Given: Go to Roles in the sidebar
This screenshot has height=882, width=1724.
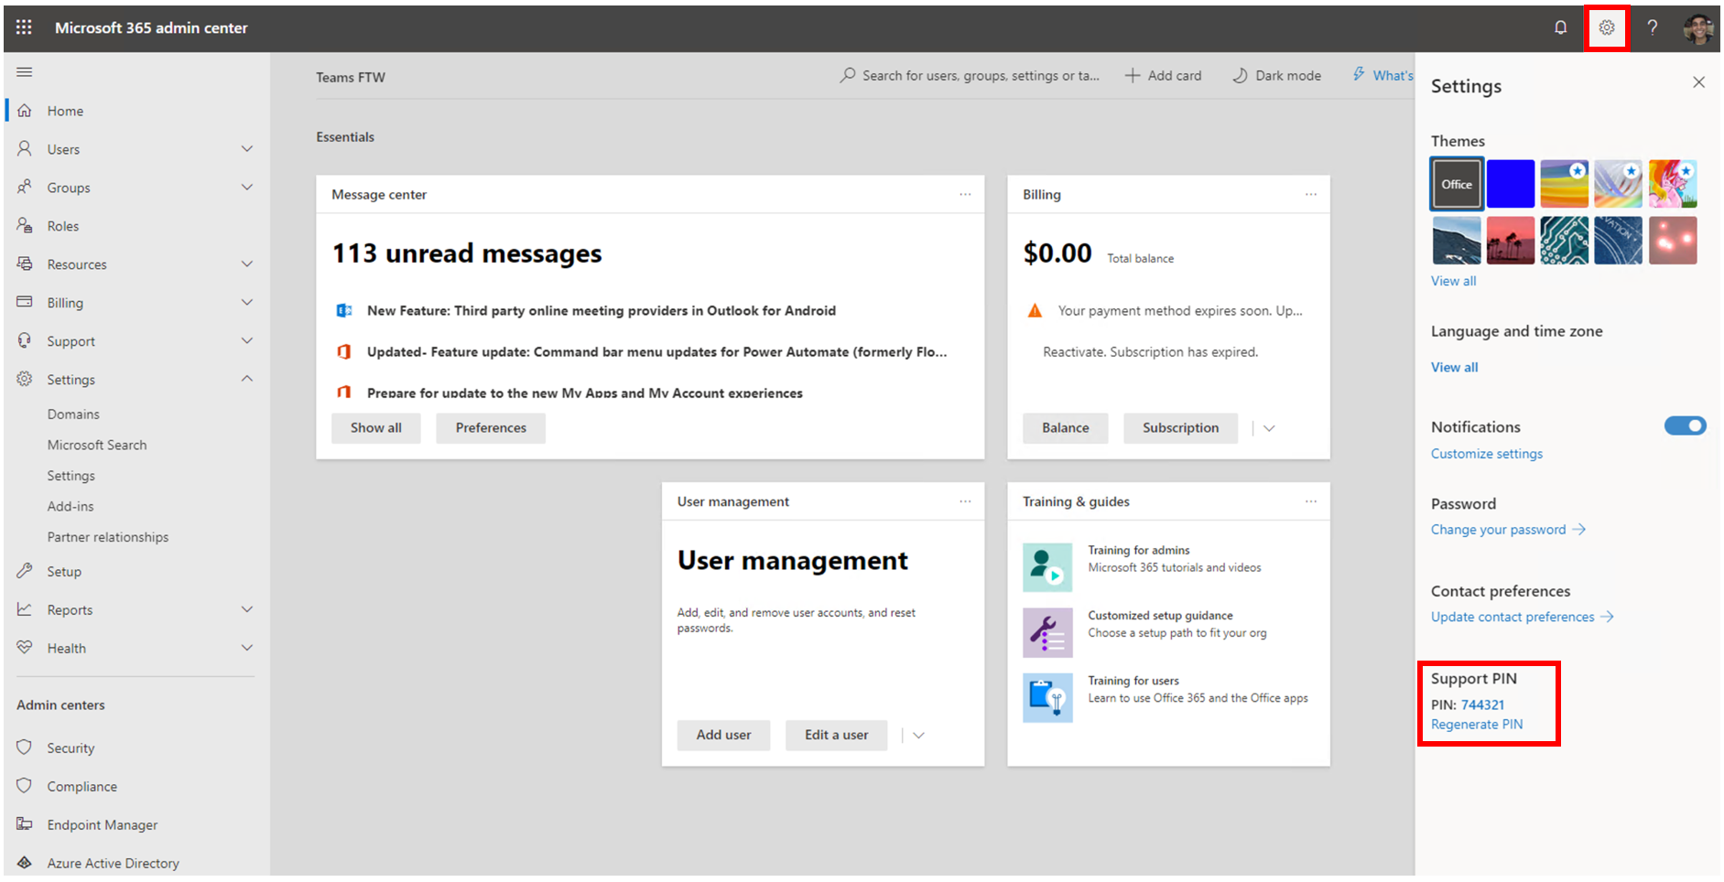Looking at the screenshot, I should point(63,226).
